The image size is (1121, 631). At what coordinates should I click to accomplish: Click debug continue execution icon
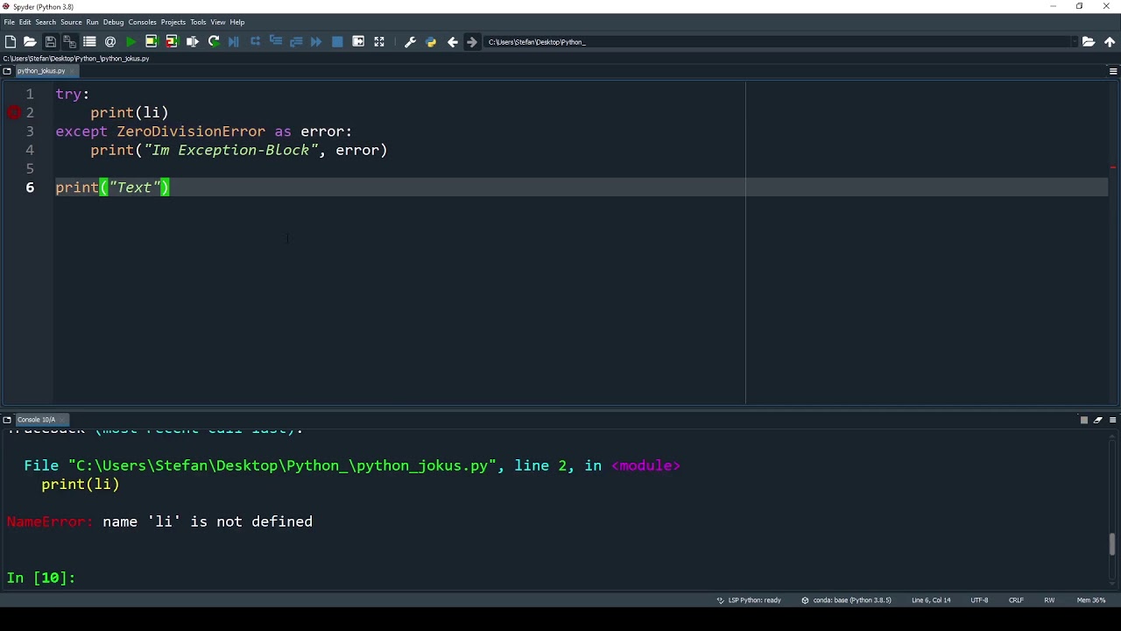pyautogui.click(x=316, y=41)
